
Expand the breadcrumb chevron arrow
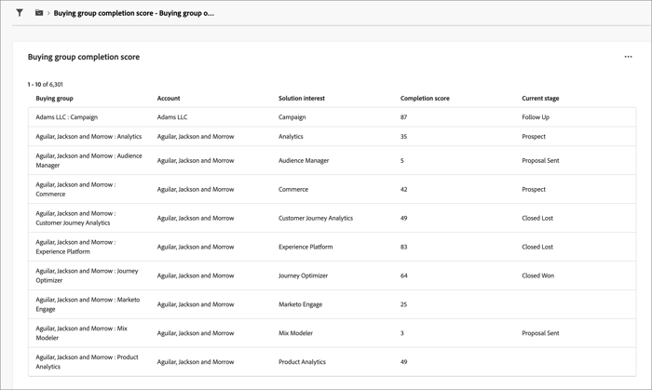point(48,13)
